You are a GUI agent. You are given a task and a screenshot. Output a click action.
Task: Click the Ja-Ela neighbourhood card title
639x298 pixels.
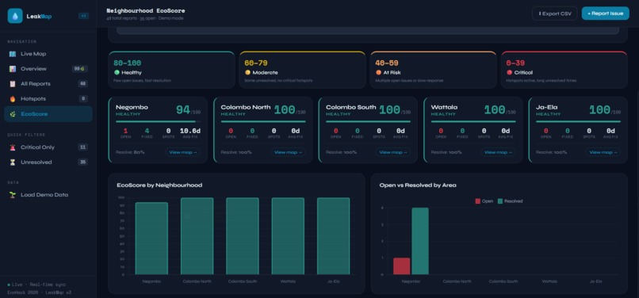547,107
